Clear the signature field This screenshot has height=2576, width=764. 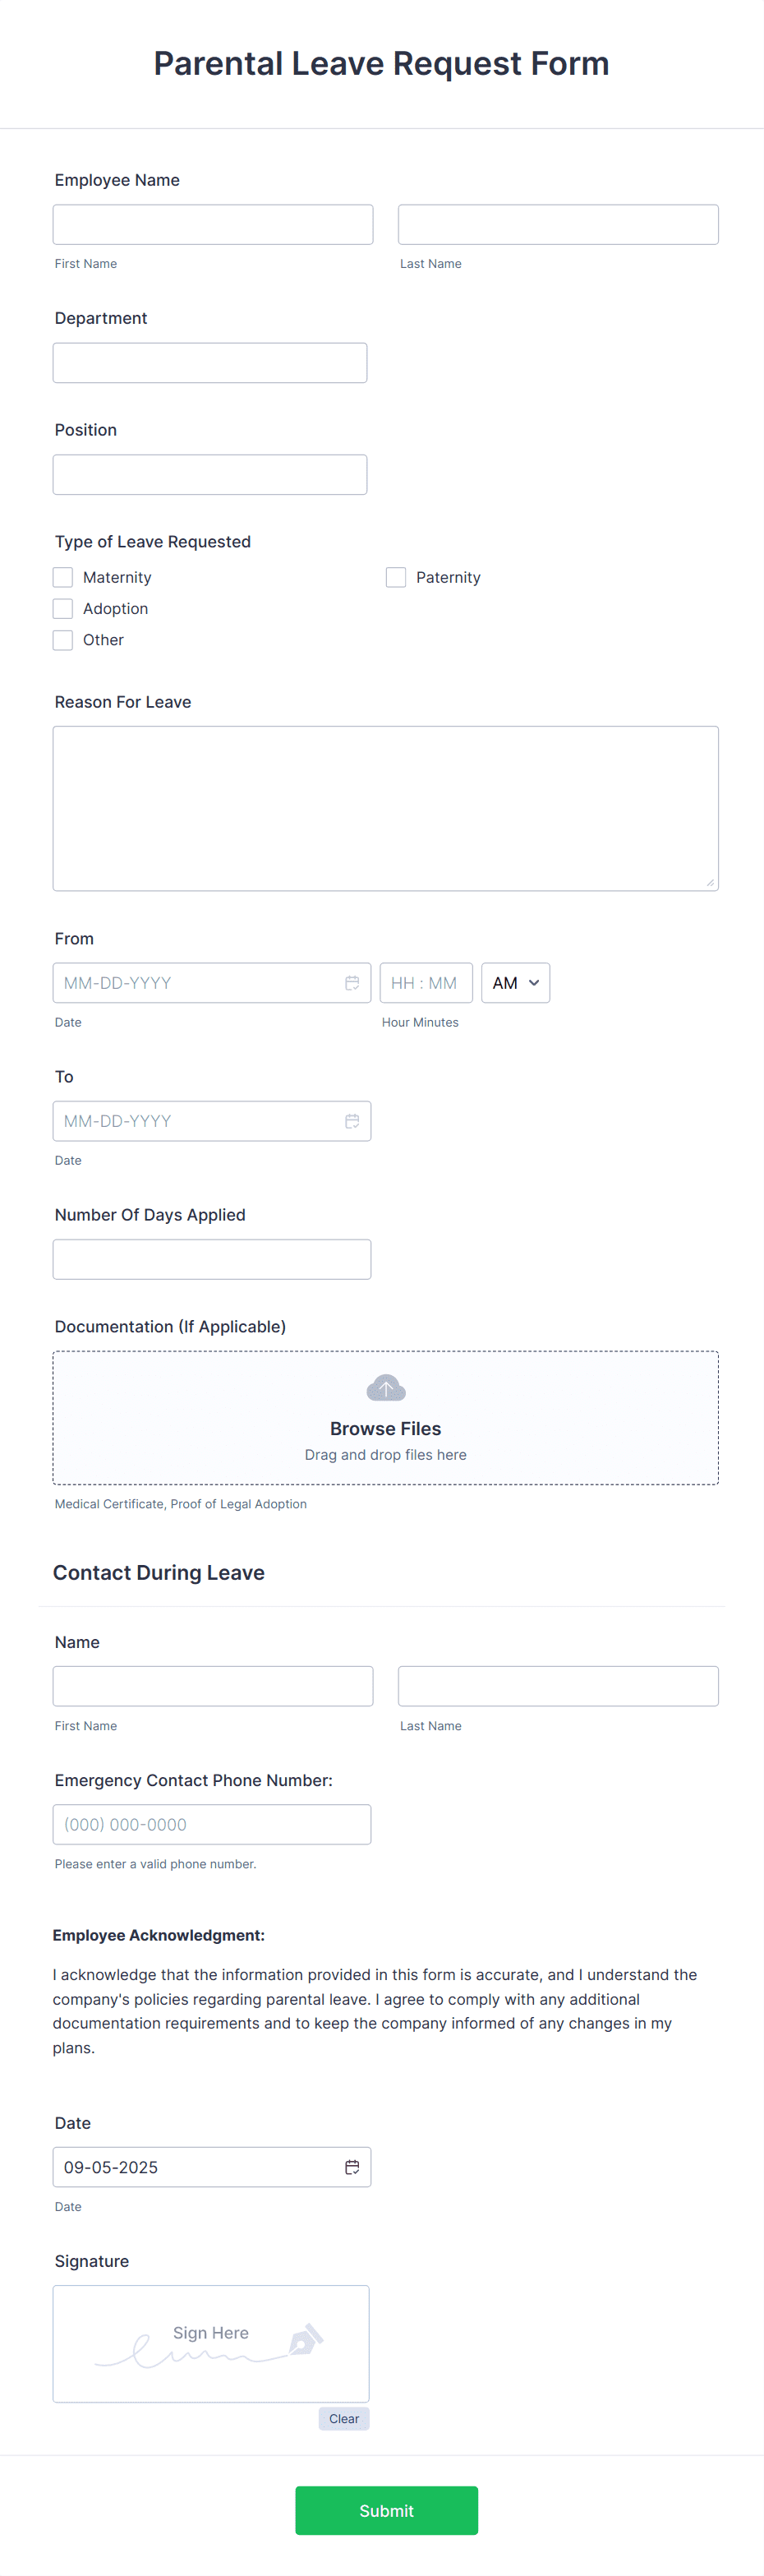click(x=343, y=2418)
